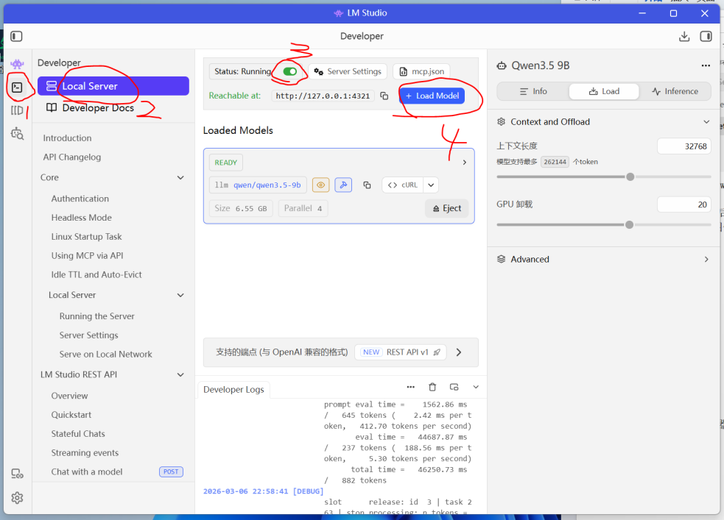Copy the qwen/qwen3.5-9b model identifier

367,185
